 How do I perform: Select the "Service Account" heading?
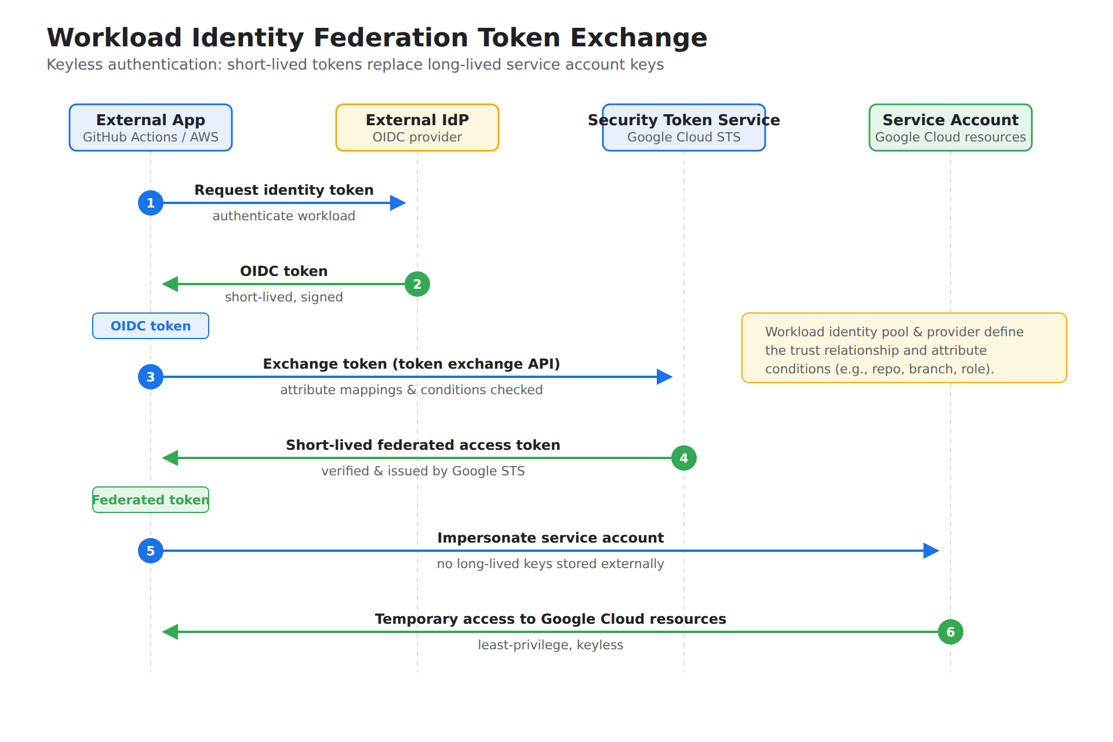point(951,120)
